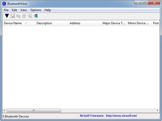
Task: Sort by the Description column header
Action: point(51,23)
